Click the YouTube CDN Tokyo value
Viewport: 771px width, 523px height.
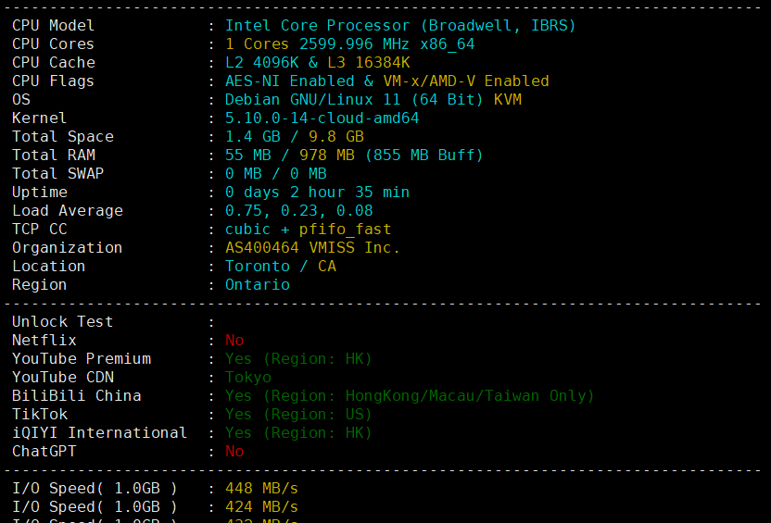click(x=248, y=378)
